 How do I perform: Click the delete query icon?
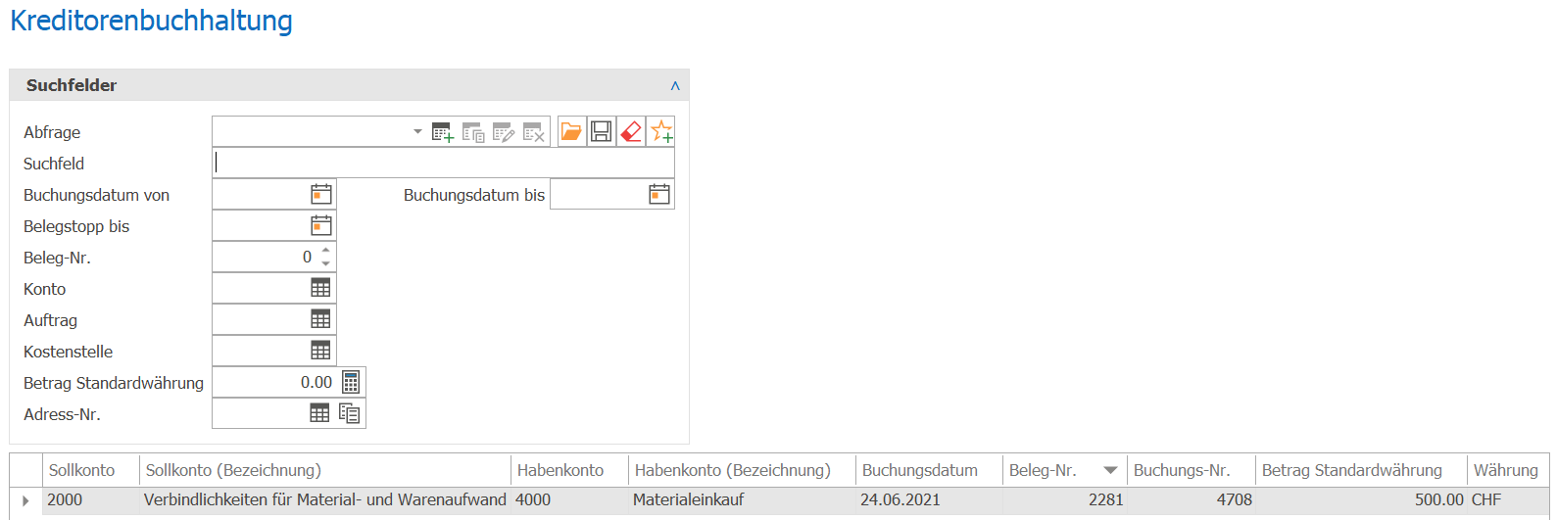pyautogui.click(x=534, y=132)
